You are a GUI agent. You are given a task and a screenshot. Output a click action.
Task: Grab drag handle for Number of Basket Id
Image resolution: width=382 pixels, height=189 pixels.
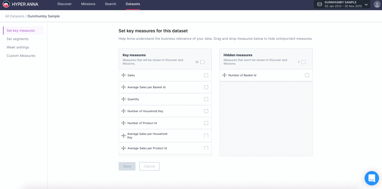pos(224,75)
